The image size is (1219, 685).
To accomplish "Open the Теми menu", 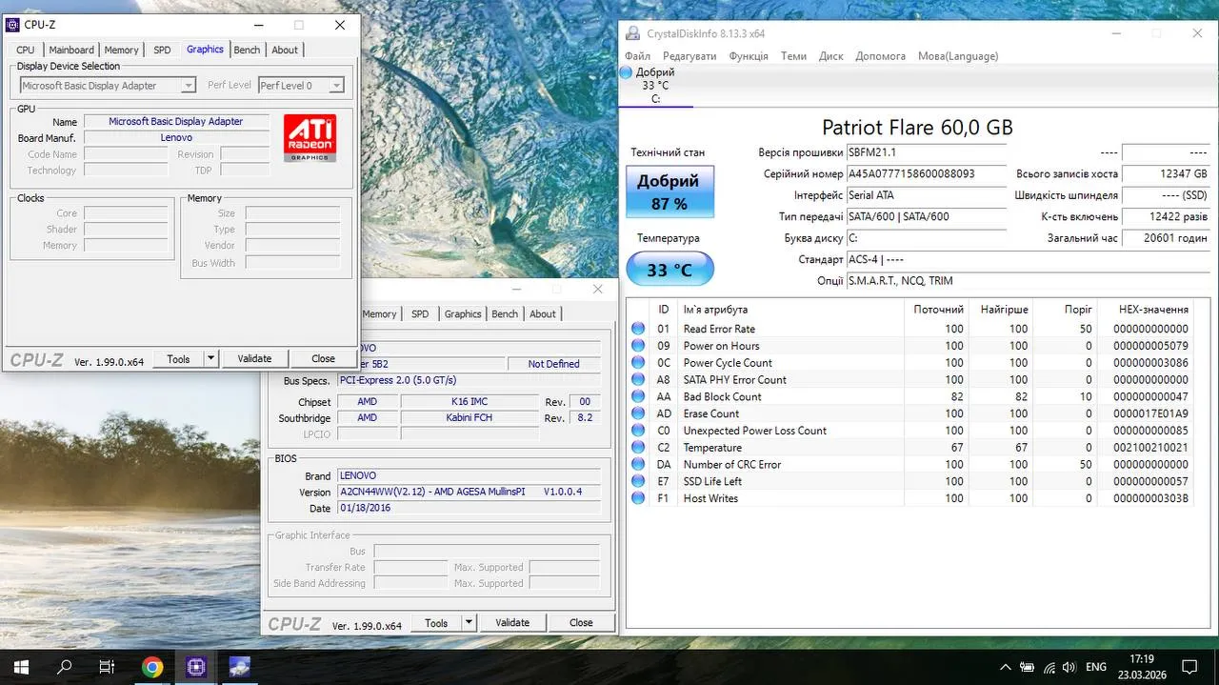I will (x=794, y=56).
